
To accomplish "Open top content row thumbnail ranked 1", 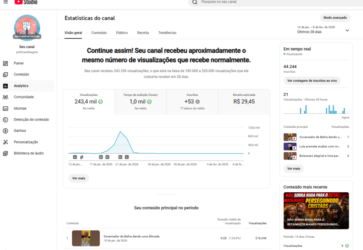I will click(86, 238).
